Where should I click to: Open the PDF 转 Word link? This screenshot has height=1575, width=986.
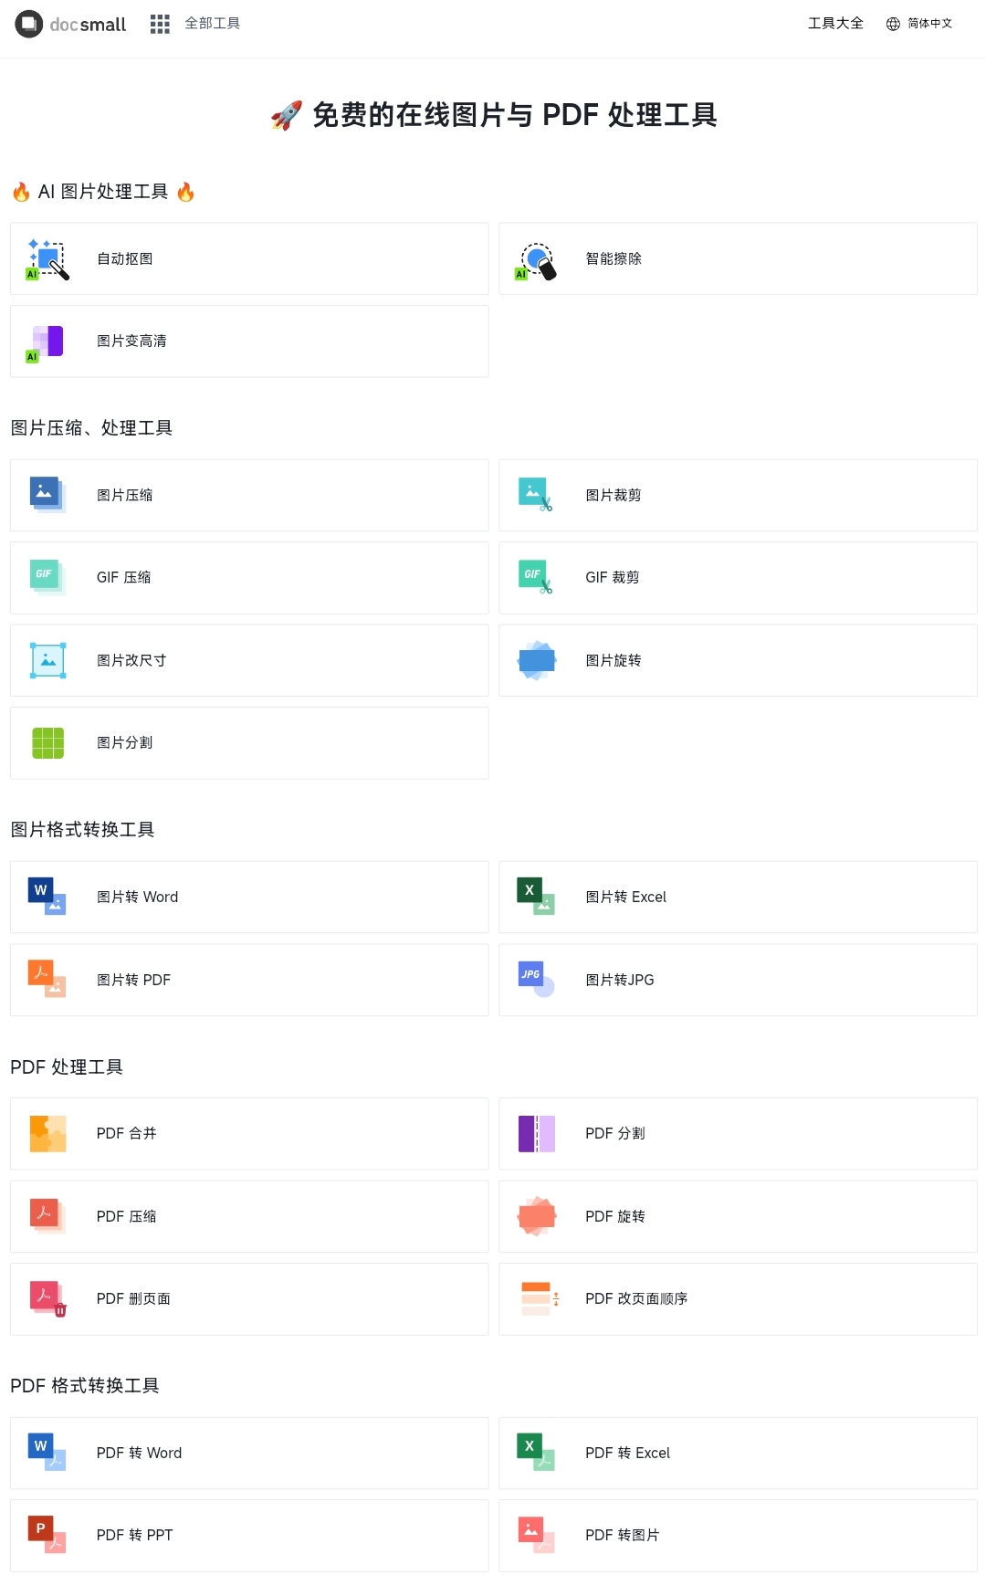[249, 1453]
